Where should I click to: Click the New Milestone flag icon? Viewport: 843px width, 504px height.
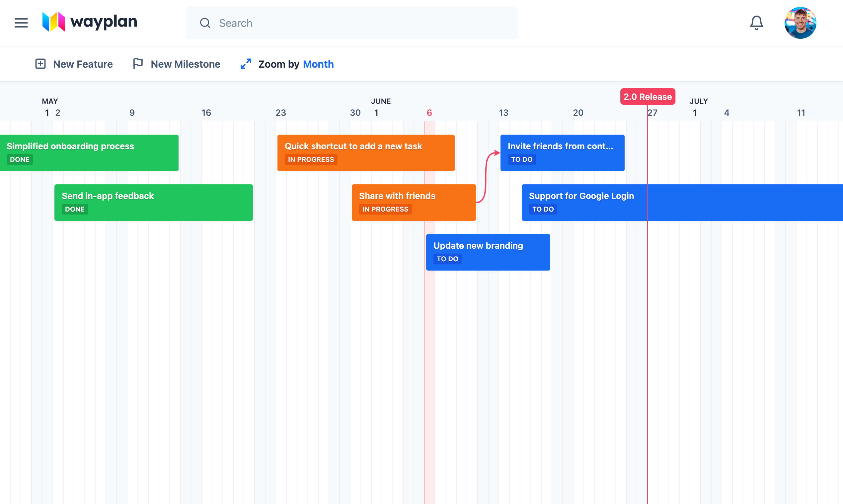[138, 64]
